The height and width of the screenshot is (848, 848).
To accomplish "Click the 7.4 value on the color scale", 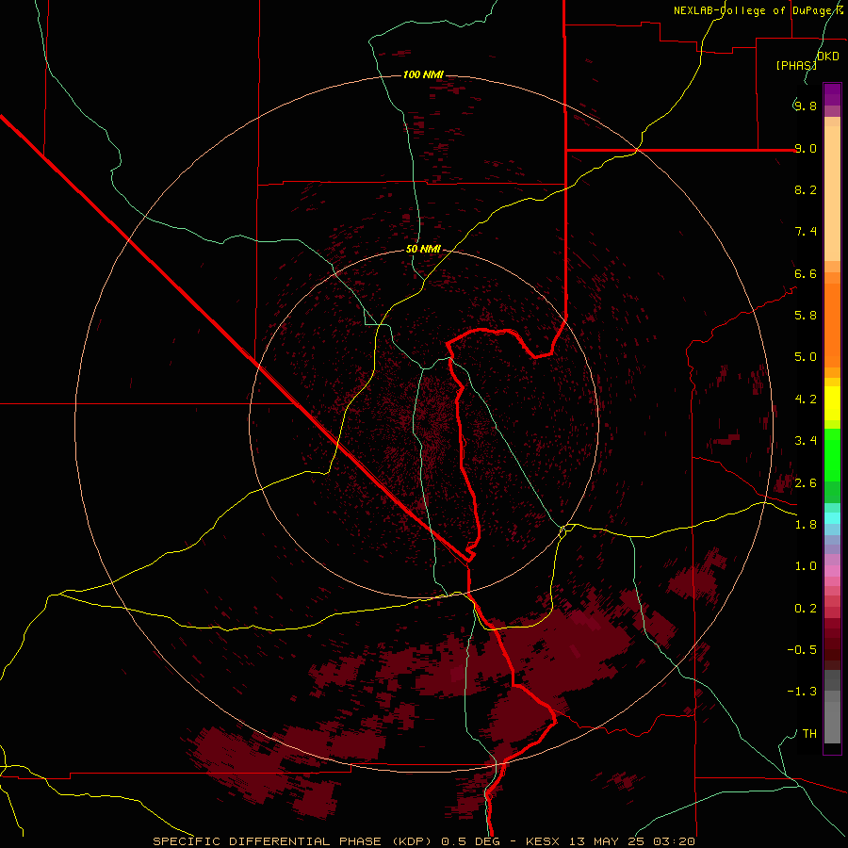I will [806, 232].
